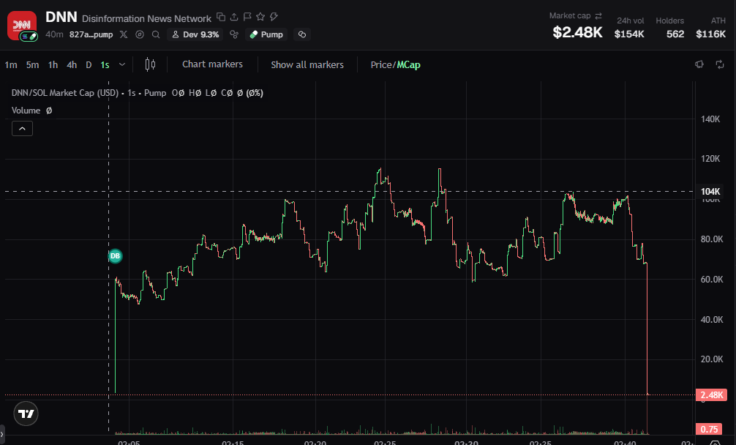The image size is (736, 445).
Task: Select the 5m timeframe
Action: tap(32, 65)
